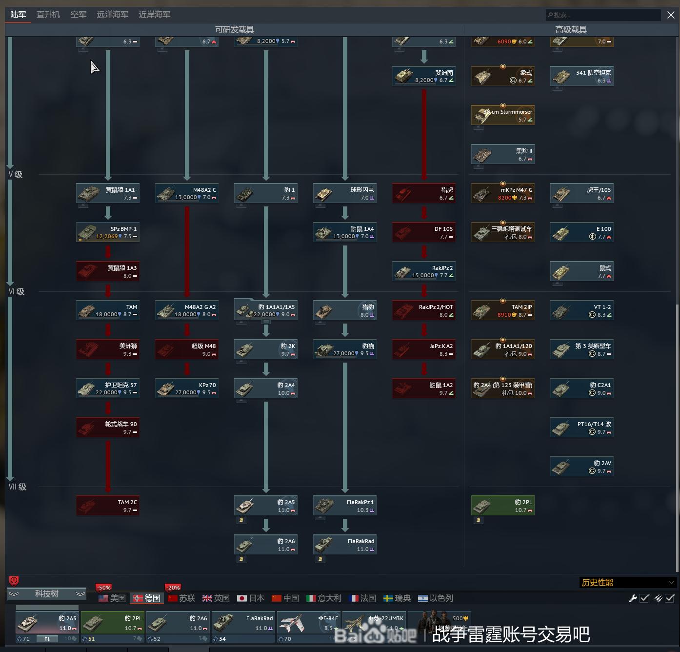Click the vertical scrollbar on the right
The width and height of the screenshot is (680, 652).
point(677,438)
